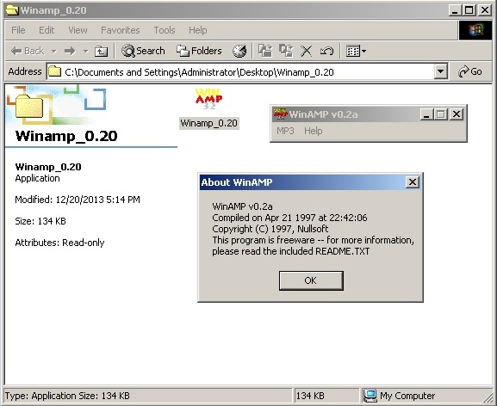497x406 pixels.
Task: Close the About WinAMP dialog
Action: pos(413,182)
